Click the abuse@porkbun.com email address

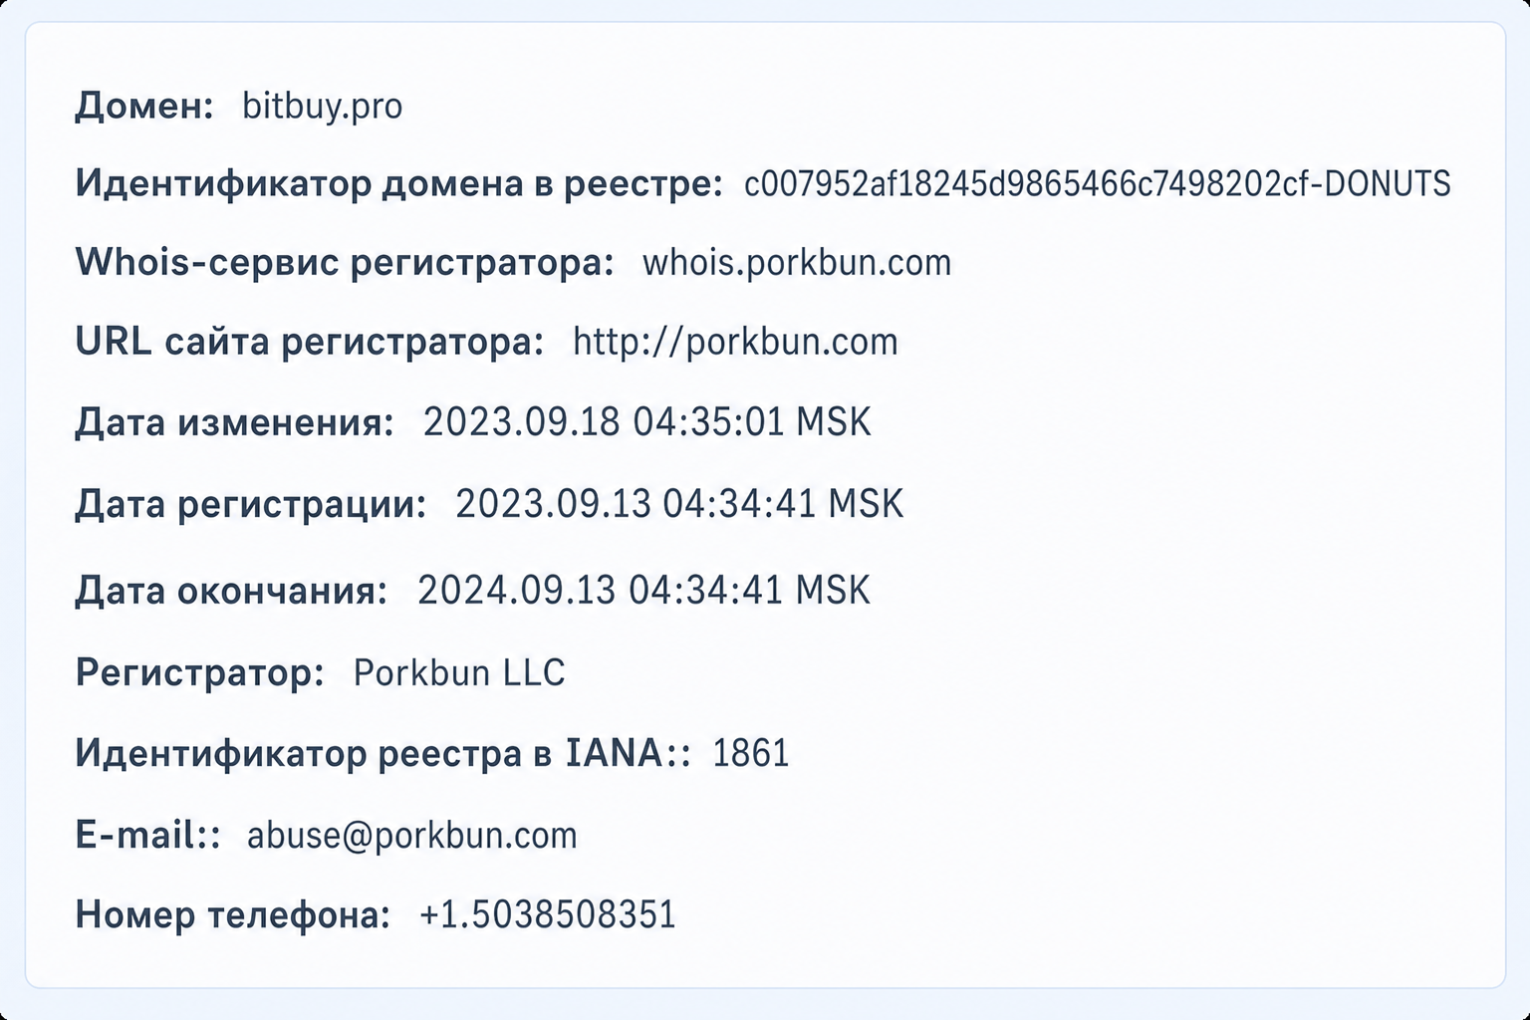pyautogui.click(x=412, y=835)
